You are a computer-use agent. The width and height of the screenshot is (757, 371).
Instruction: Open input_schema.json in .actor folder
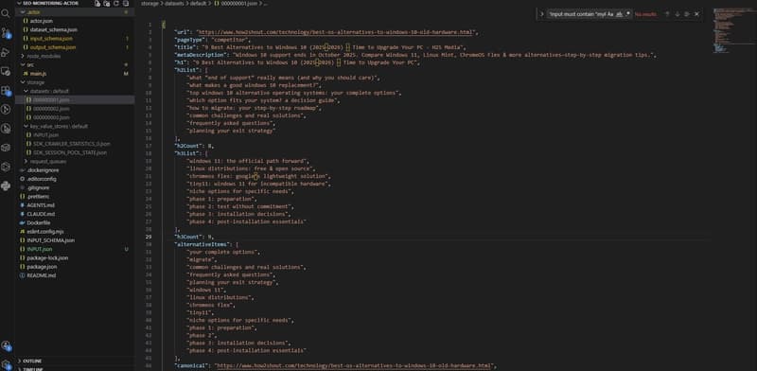75,38
